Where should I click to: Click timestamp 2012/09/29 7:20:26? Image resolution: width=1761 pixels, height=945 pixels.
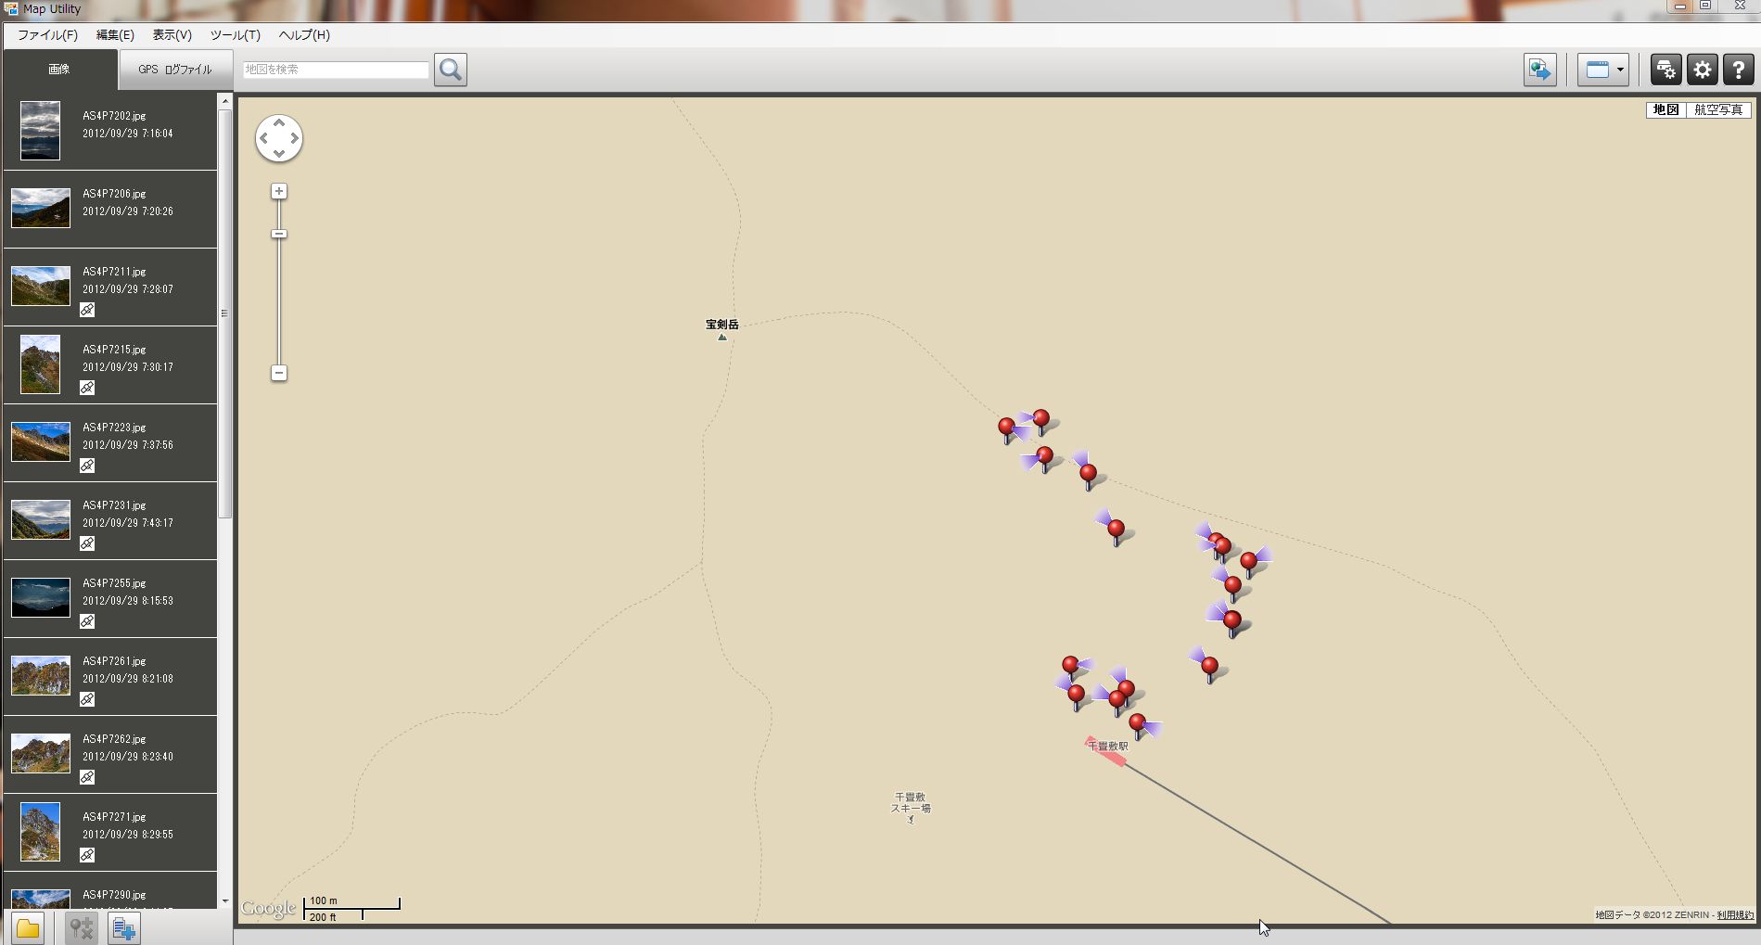click(x=128, y=211)
